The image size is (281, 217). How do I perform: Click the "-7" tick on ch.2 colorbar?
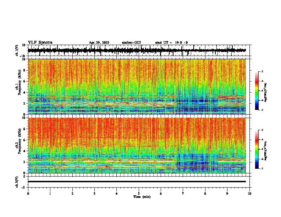coord(261,168)
